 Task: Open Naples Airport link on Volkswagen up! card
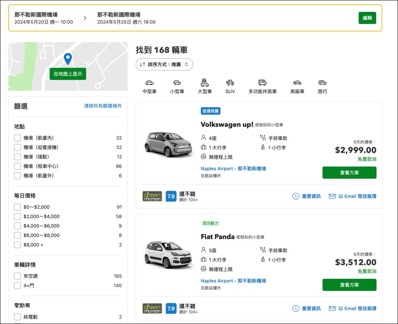pyautogui.click(x=233, y=168)
